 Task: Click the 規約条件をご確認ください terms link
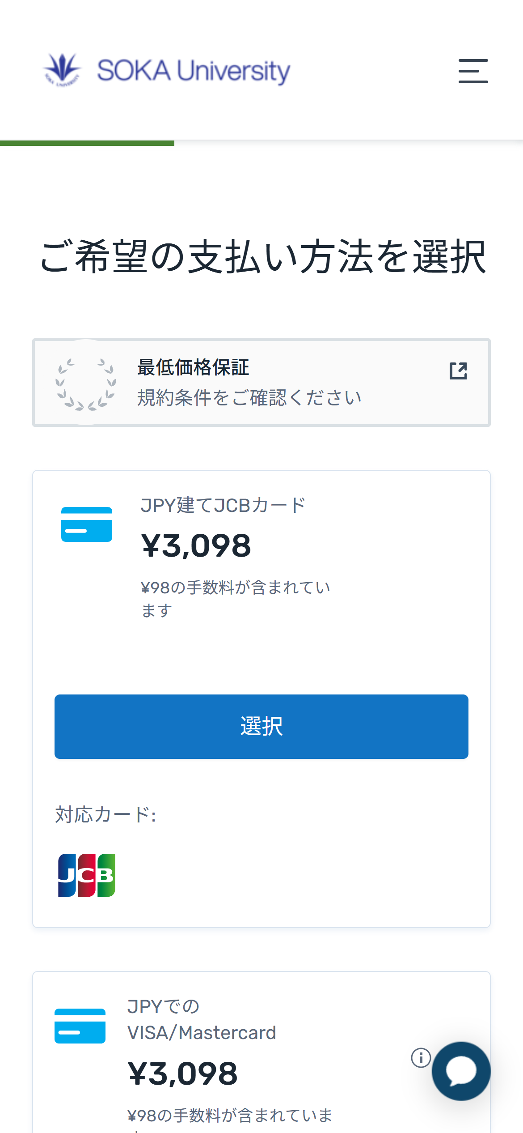[249, 398]
